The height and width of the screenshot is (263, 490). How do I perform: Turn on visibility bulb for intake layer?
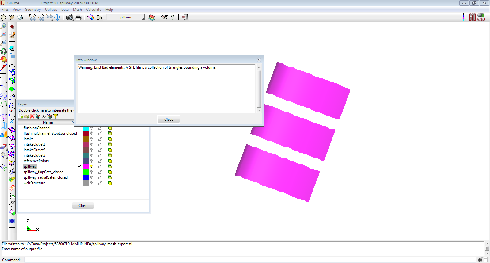91,139
